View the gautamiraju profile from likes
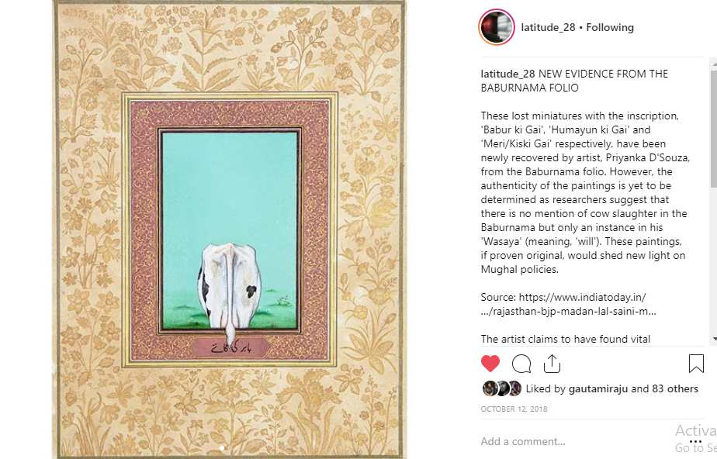Viewport: 717px width, 459px height. coord(598,388)
